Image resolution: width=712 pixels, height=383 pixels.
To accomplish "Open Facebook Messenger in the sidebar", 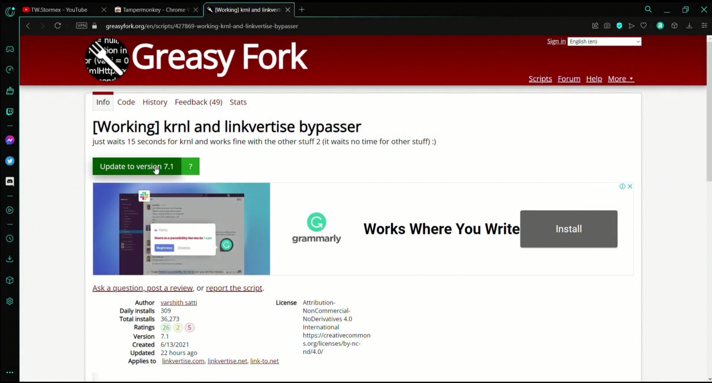I will tap(10, 140).
